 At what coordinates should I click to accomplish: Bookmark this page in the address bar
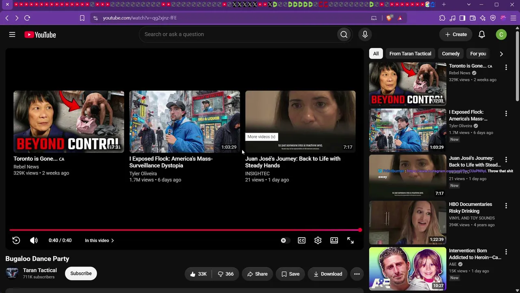coord(82,18)
